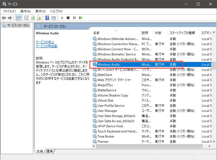This screenshot has width=217, height=160.
Task: Select Web アカウント マネージャー service
Action: pyautogui.click(x=152, y=80)
